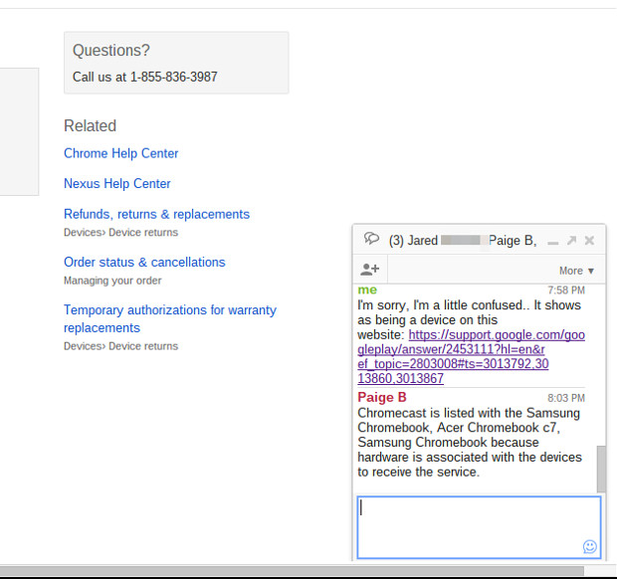Viewport: 617px width, 579px height.
Task: Open Chrome Help Center link
Action: click(120, 154)
